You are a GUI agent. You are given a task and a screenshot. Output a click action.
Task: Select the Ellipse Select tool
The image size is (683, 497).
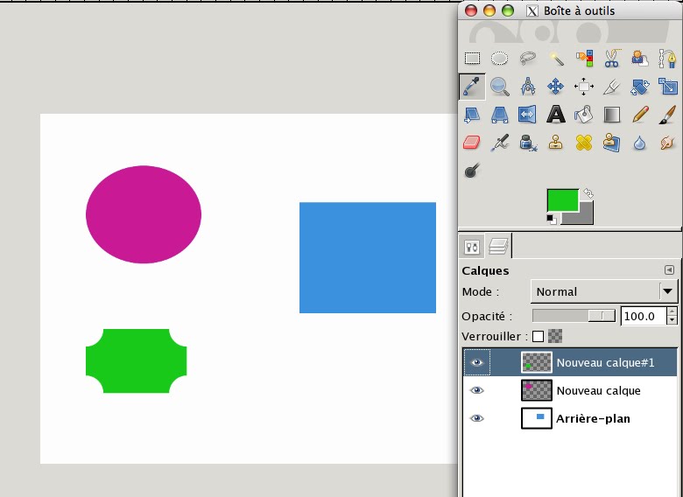500,59
